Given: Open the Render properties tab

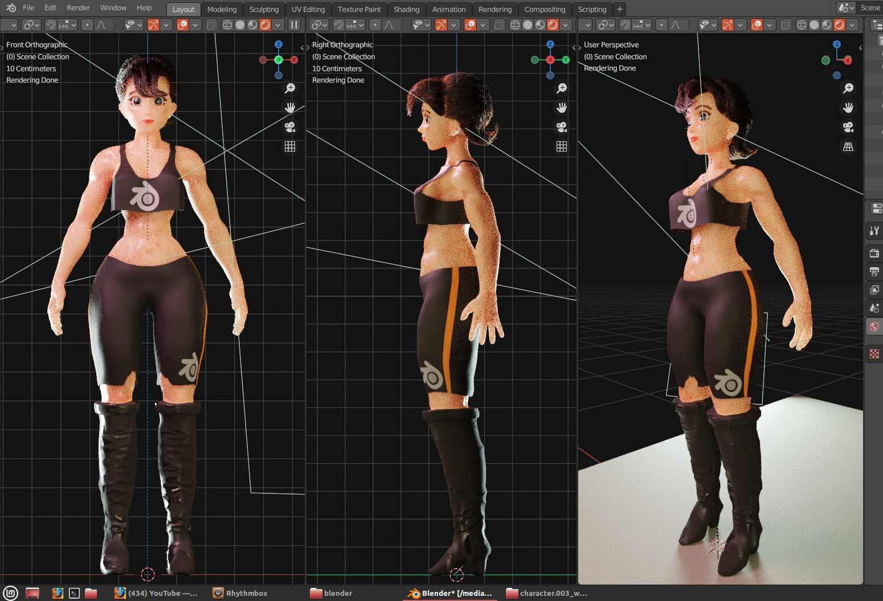Looking at the screenshot, I should 874,253.
